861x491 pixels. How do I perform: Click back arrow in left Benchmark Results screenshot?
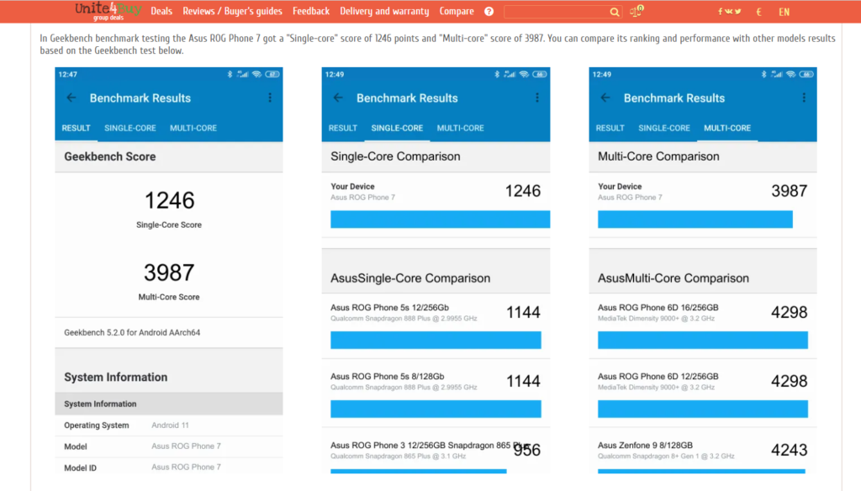coord(71,98)
